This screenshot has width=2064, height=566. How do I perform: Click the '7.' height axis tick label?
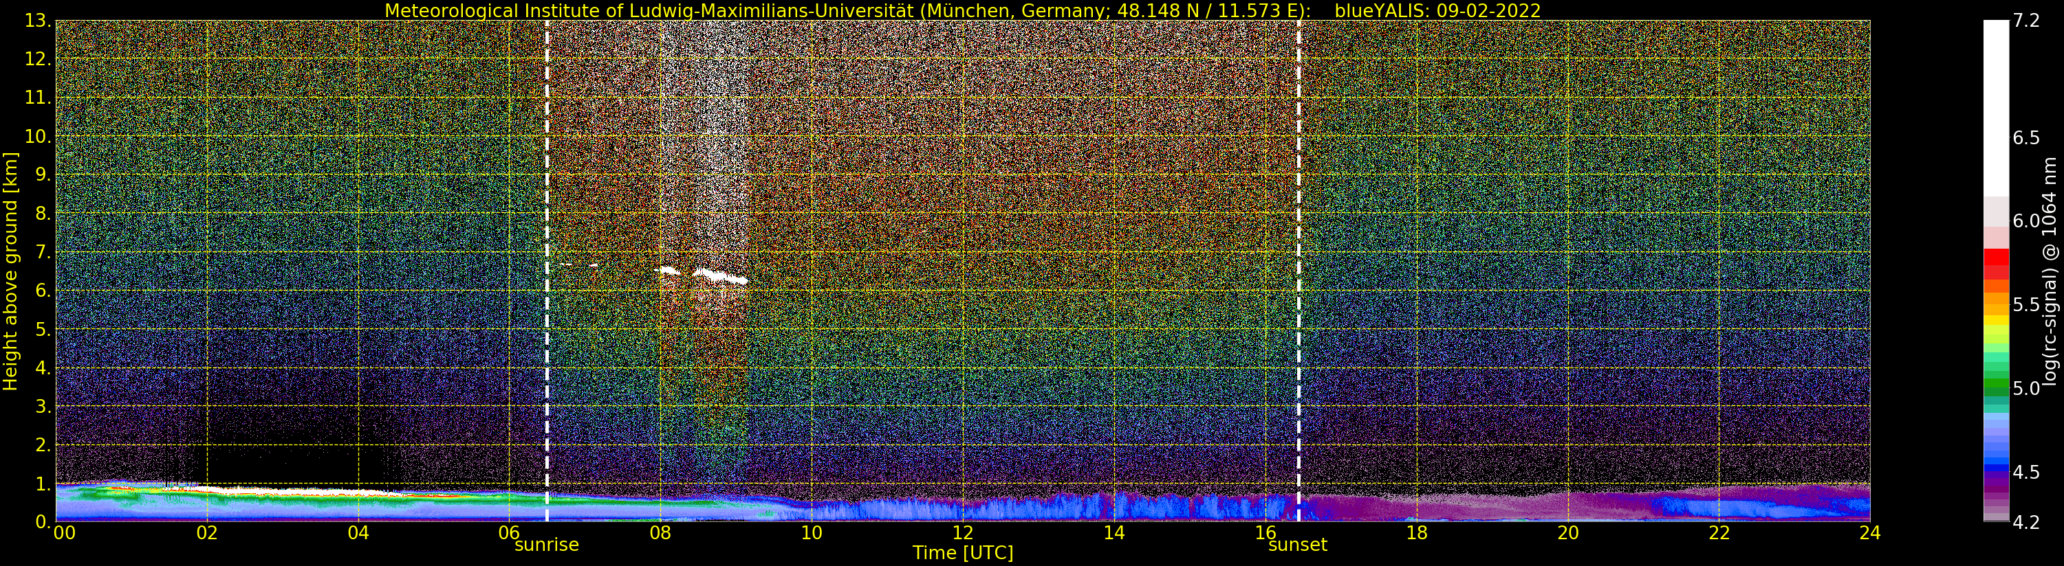43,252
